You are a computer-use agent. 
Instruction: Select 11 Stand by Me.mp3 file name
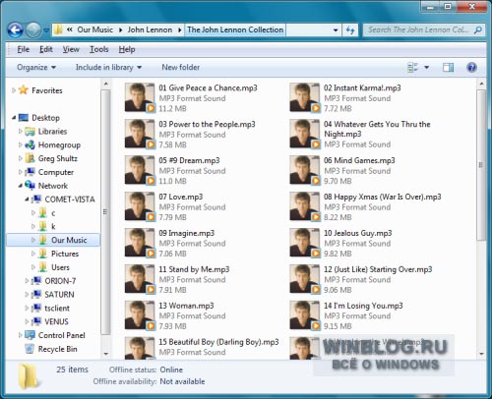coord(194,269)
